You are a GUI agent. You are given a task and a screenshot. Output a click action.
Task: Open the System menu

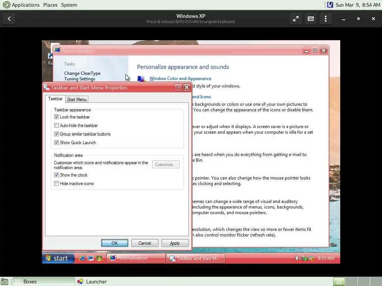(69, 5)
